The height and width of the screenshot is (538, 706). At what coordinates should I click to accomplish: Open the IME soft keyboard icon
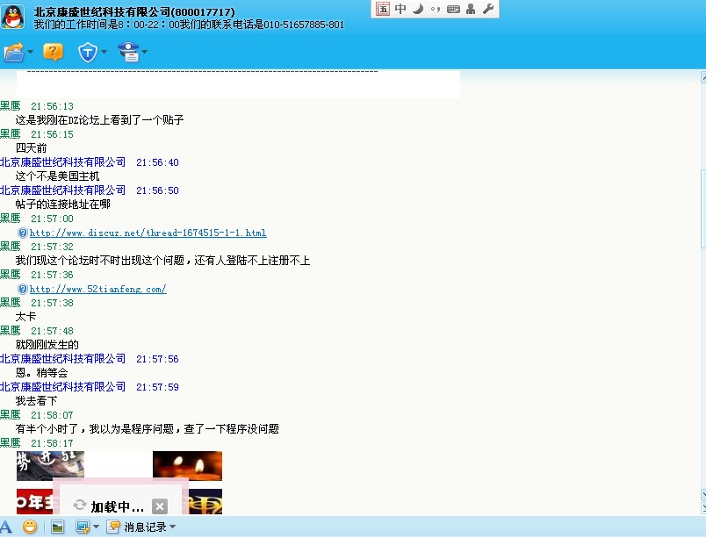pos(453,10)
